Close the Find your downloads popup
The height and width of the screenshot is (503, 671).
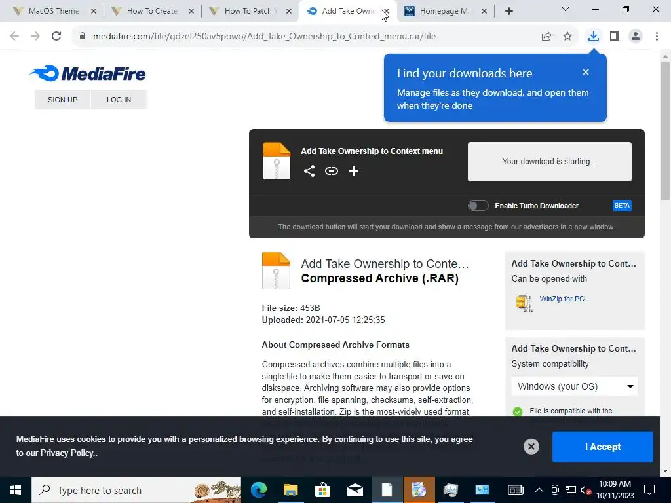[586, 72]
